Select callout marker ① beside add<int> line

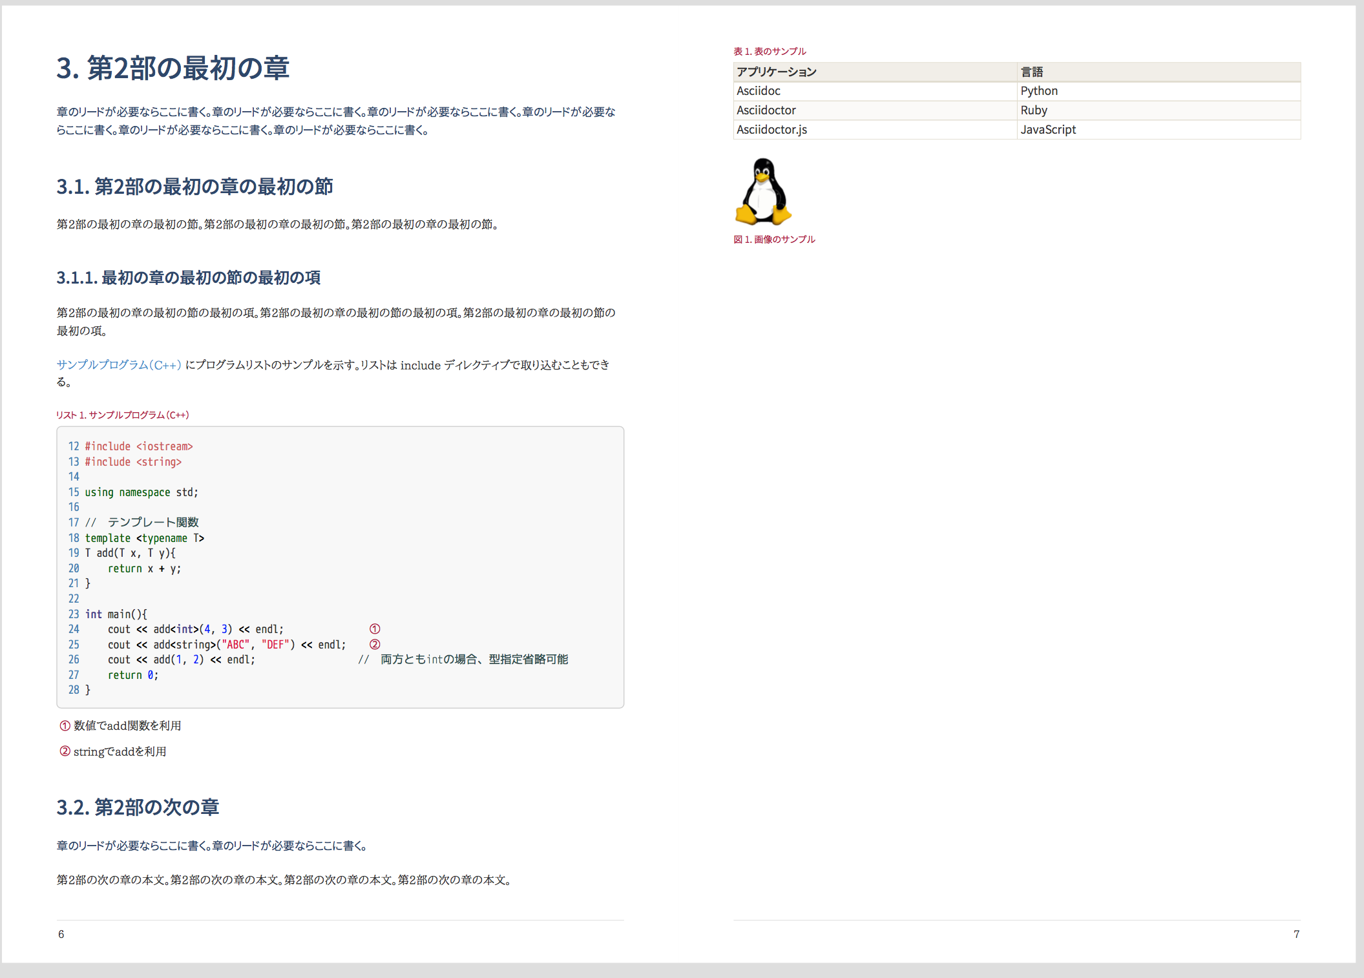coord(375,629)
